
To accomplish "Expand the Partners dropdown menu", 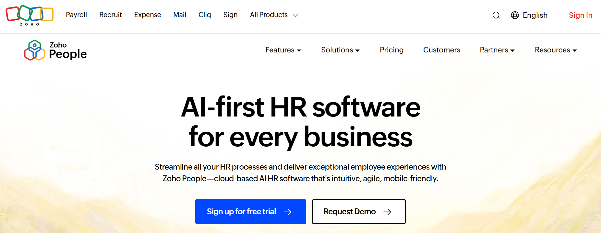I will click(x=497, y=50).
